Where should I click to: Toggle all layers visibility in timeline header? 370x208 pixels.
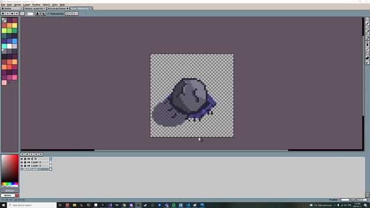[x=22, y=159]
